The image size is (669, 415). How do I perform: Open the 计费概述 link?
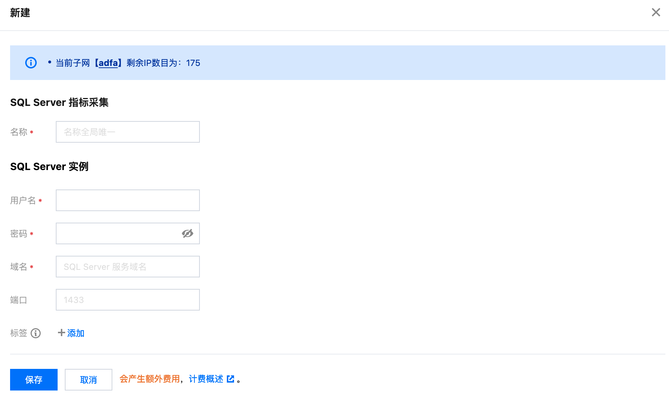click(x=206, y=379)
